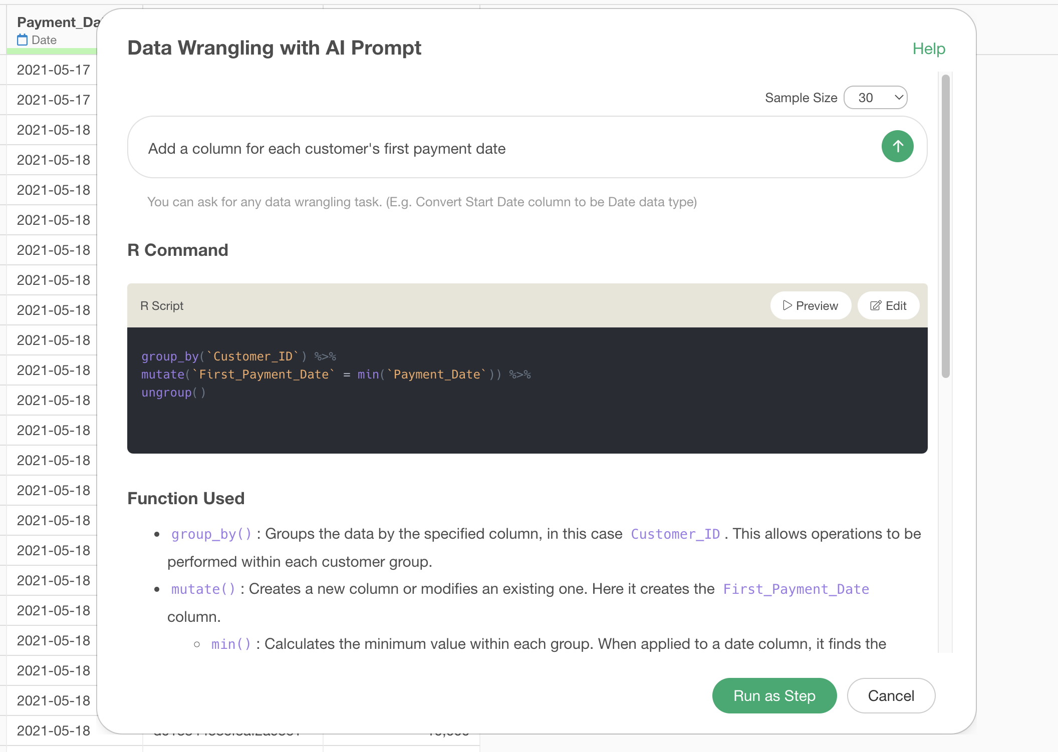Image resolution: width=1058 pixels, height=752 pixels.
Task: Open the Sample Size dropdown
Action: point(875,98)
